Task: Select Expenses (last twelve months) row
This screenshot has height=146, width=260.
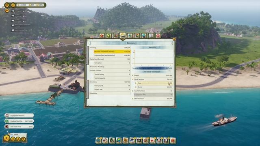Action: pyautogui.click(x=112, y=55)
